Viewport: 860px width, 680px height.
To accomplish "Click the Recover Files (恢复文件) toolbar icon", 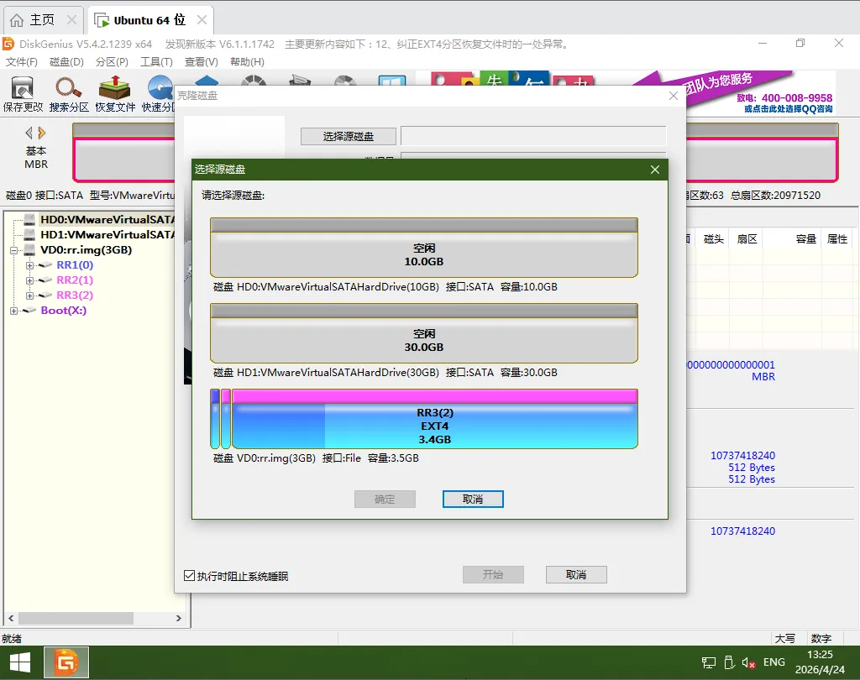I will (114, 94).
